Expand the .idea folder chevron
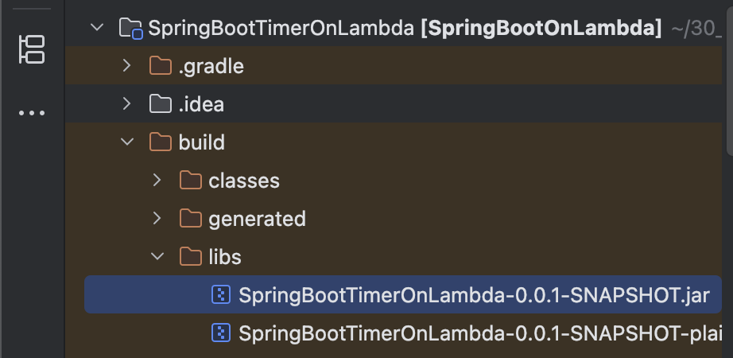 pyautogui.click(x=126, y=103)
